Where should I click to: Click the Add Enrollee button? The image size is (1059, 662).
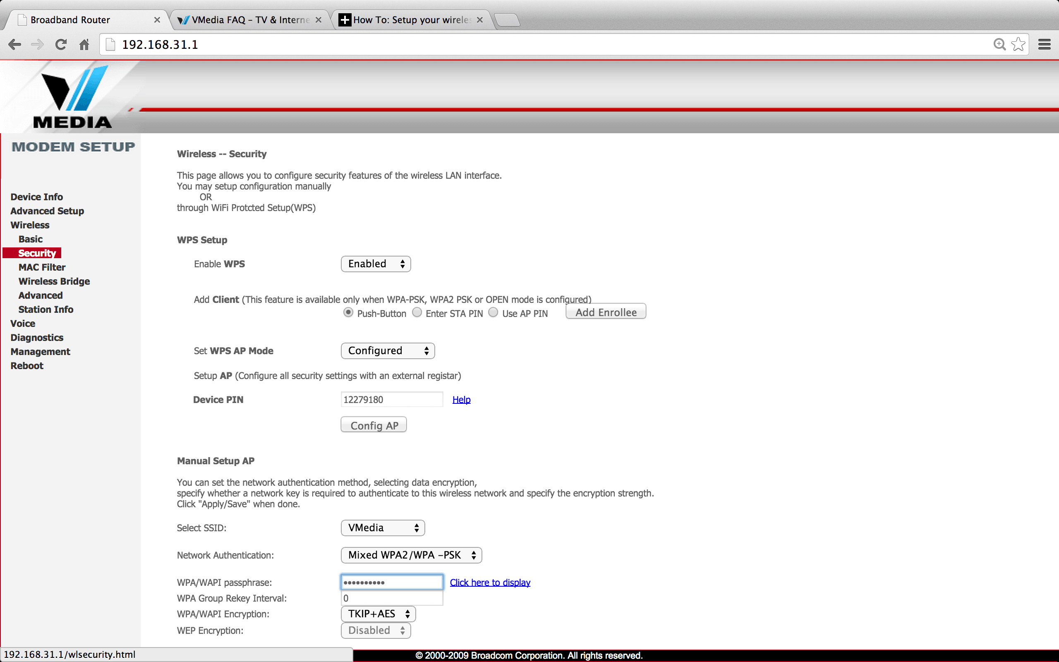[606, 312]
